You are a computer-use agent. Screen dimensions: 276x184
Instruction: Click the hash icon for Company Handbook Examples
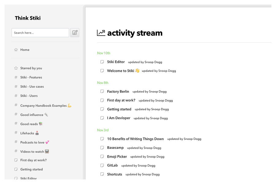tap(16, 105)
